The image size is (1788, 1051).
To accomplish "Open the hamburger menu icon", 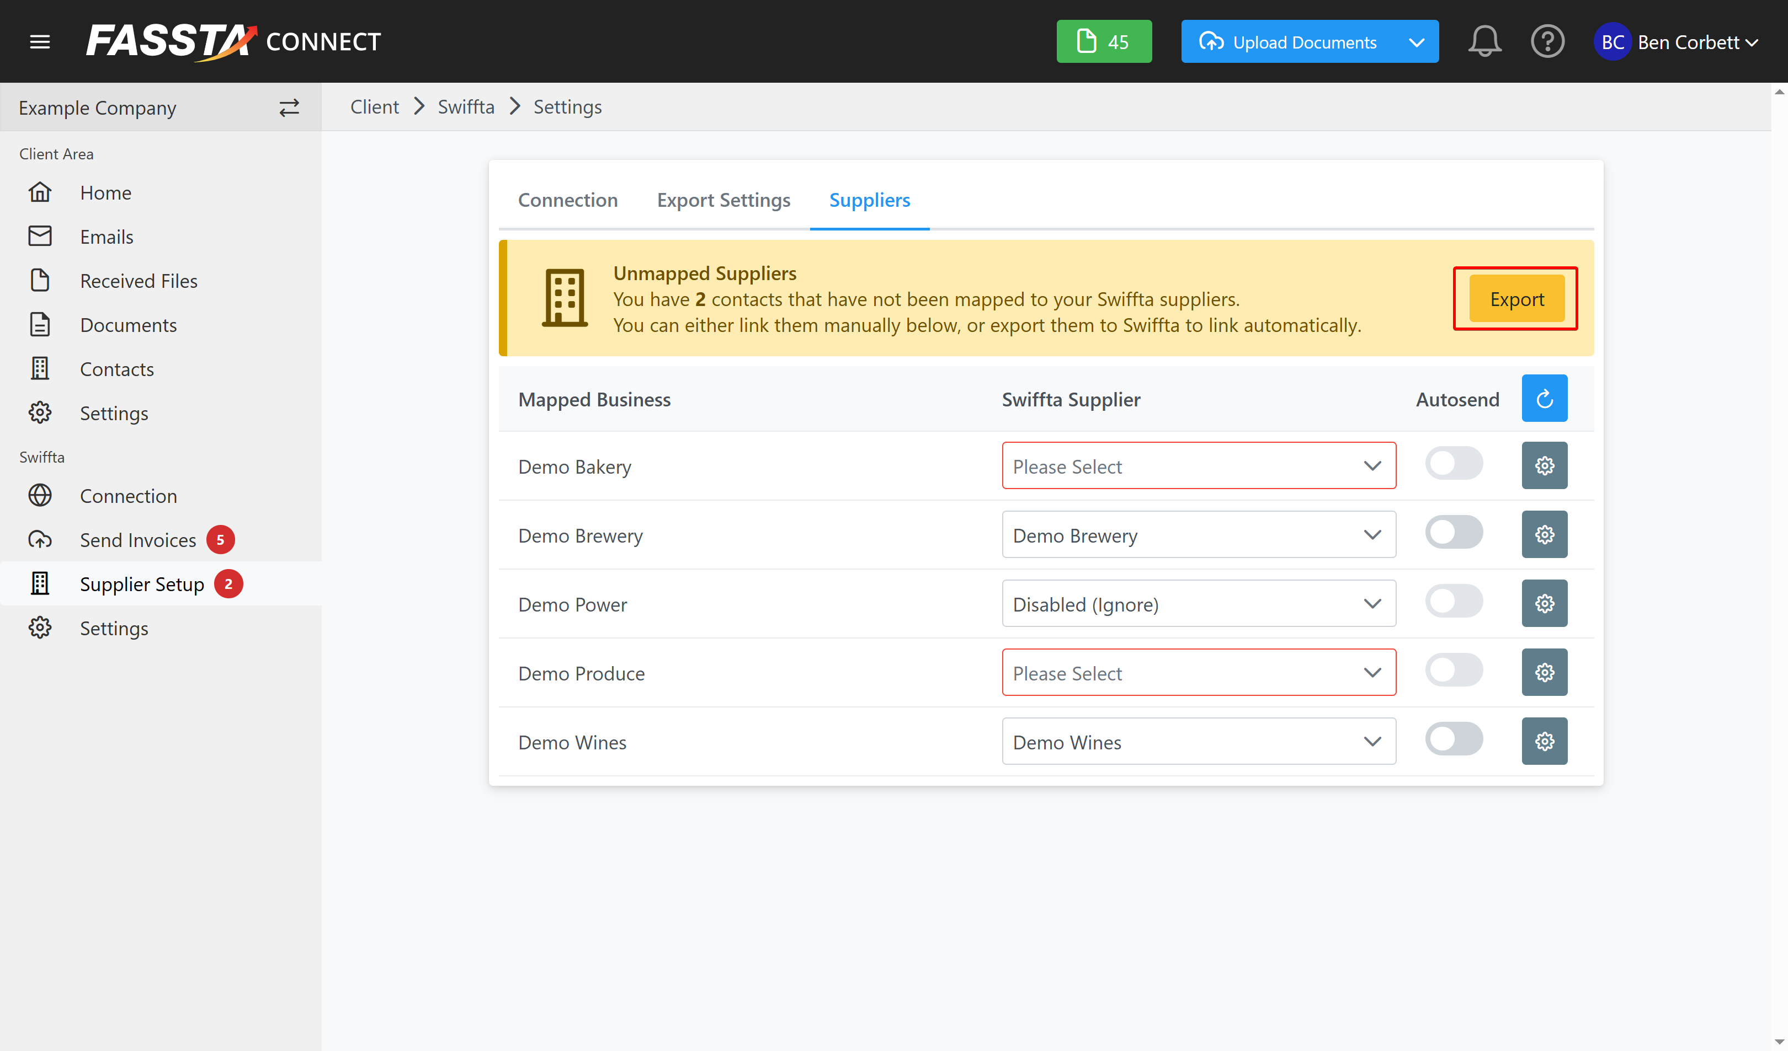I will (40, 42).
